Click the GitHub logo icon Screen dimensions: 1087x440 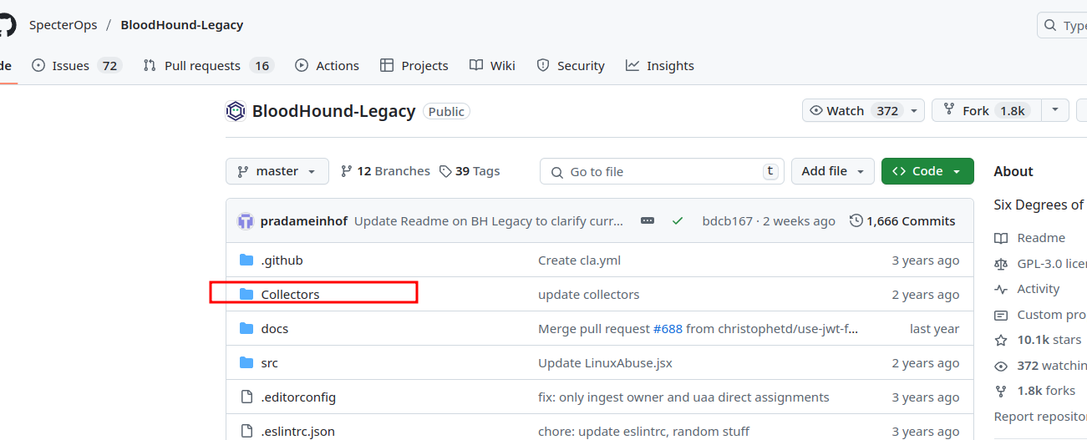point(7,24)
